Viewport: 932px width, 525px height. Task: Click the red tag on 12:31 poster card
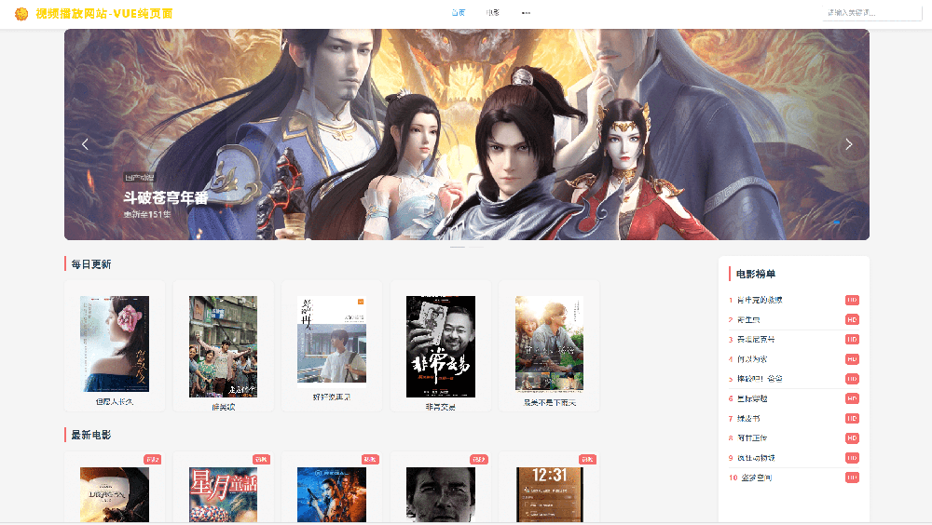pyautogui.click(x=588, y=459)
